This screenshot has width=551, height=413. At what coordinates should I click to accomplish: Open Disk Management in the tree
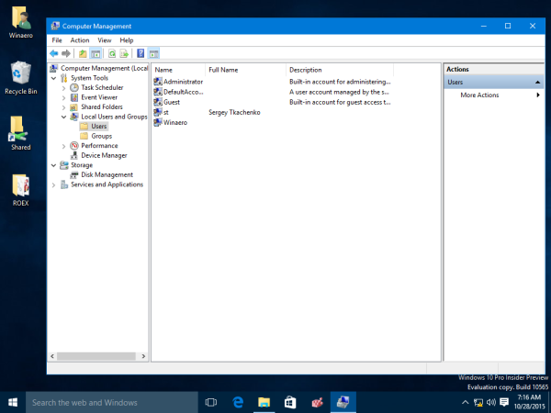pyautogui.click(x=106, y=174)
